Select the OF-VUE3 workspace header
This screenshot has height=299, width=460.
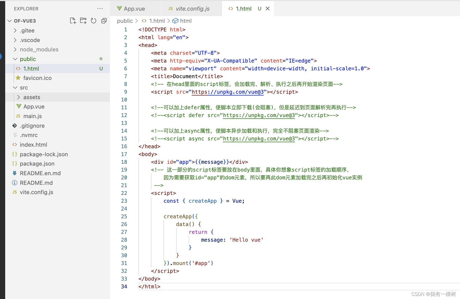tap(25, 21)
